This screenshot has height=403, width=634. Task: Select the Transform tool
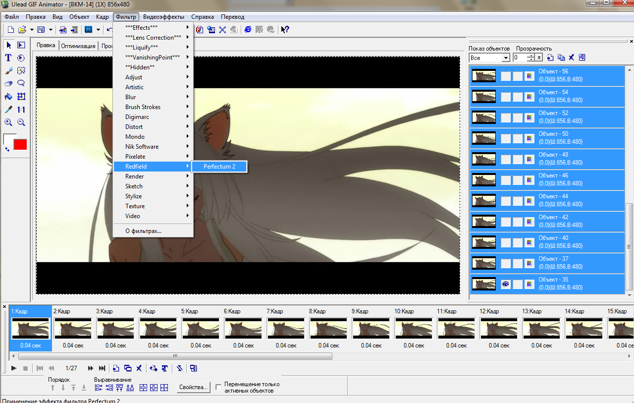(21, 97)
